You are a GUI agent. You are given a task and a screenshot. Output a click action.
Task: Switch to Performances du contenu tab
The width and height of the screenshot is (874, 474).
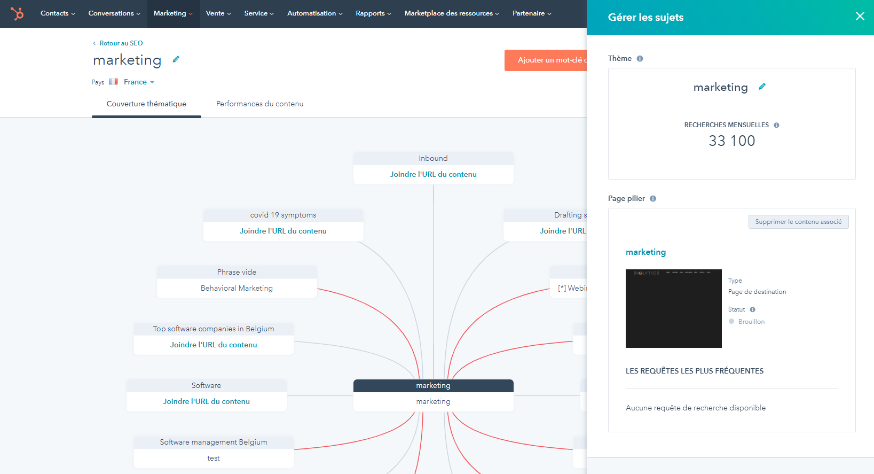(x=259, y=104)
